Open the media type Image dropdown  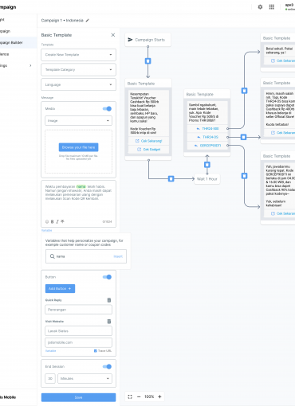[x=79, y=121]
